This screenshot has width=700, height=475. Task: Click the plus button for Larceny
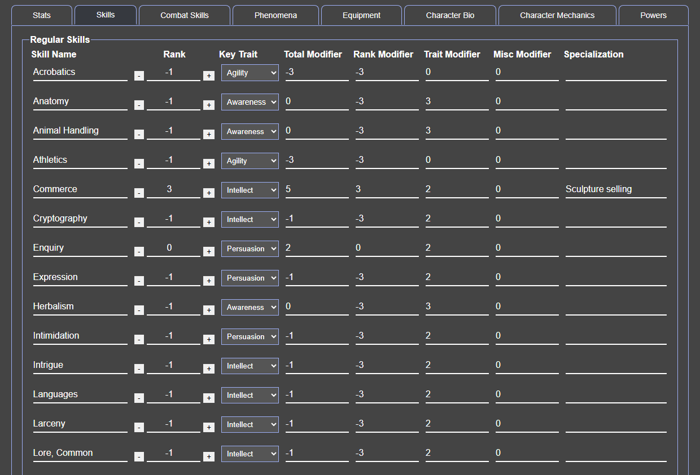coord(209,427)
